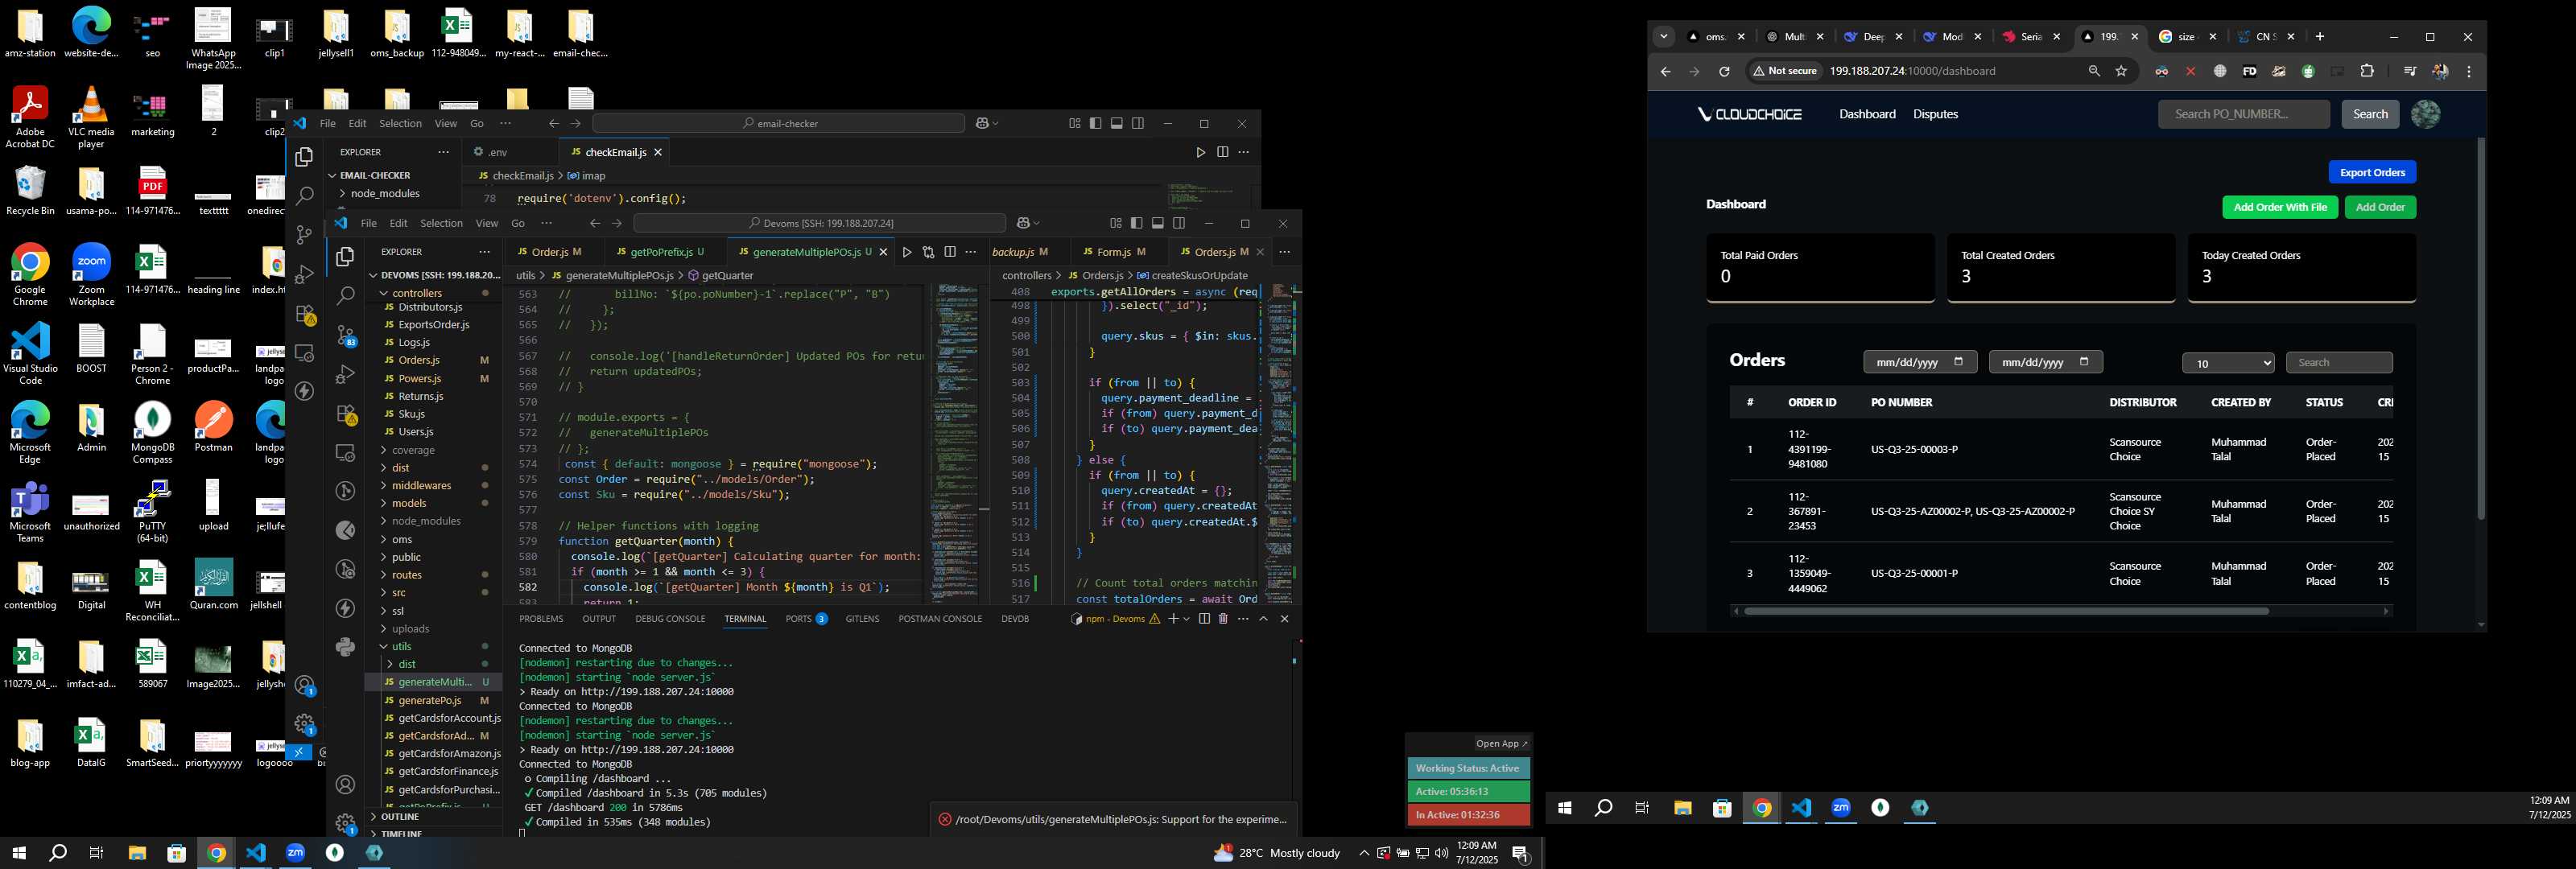Click horizontal scrollbar under Orders table

2006,611
